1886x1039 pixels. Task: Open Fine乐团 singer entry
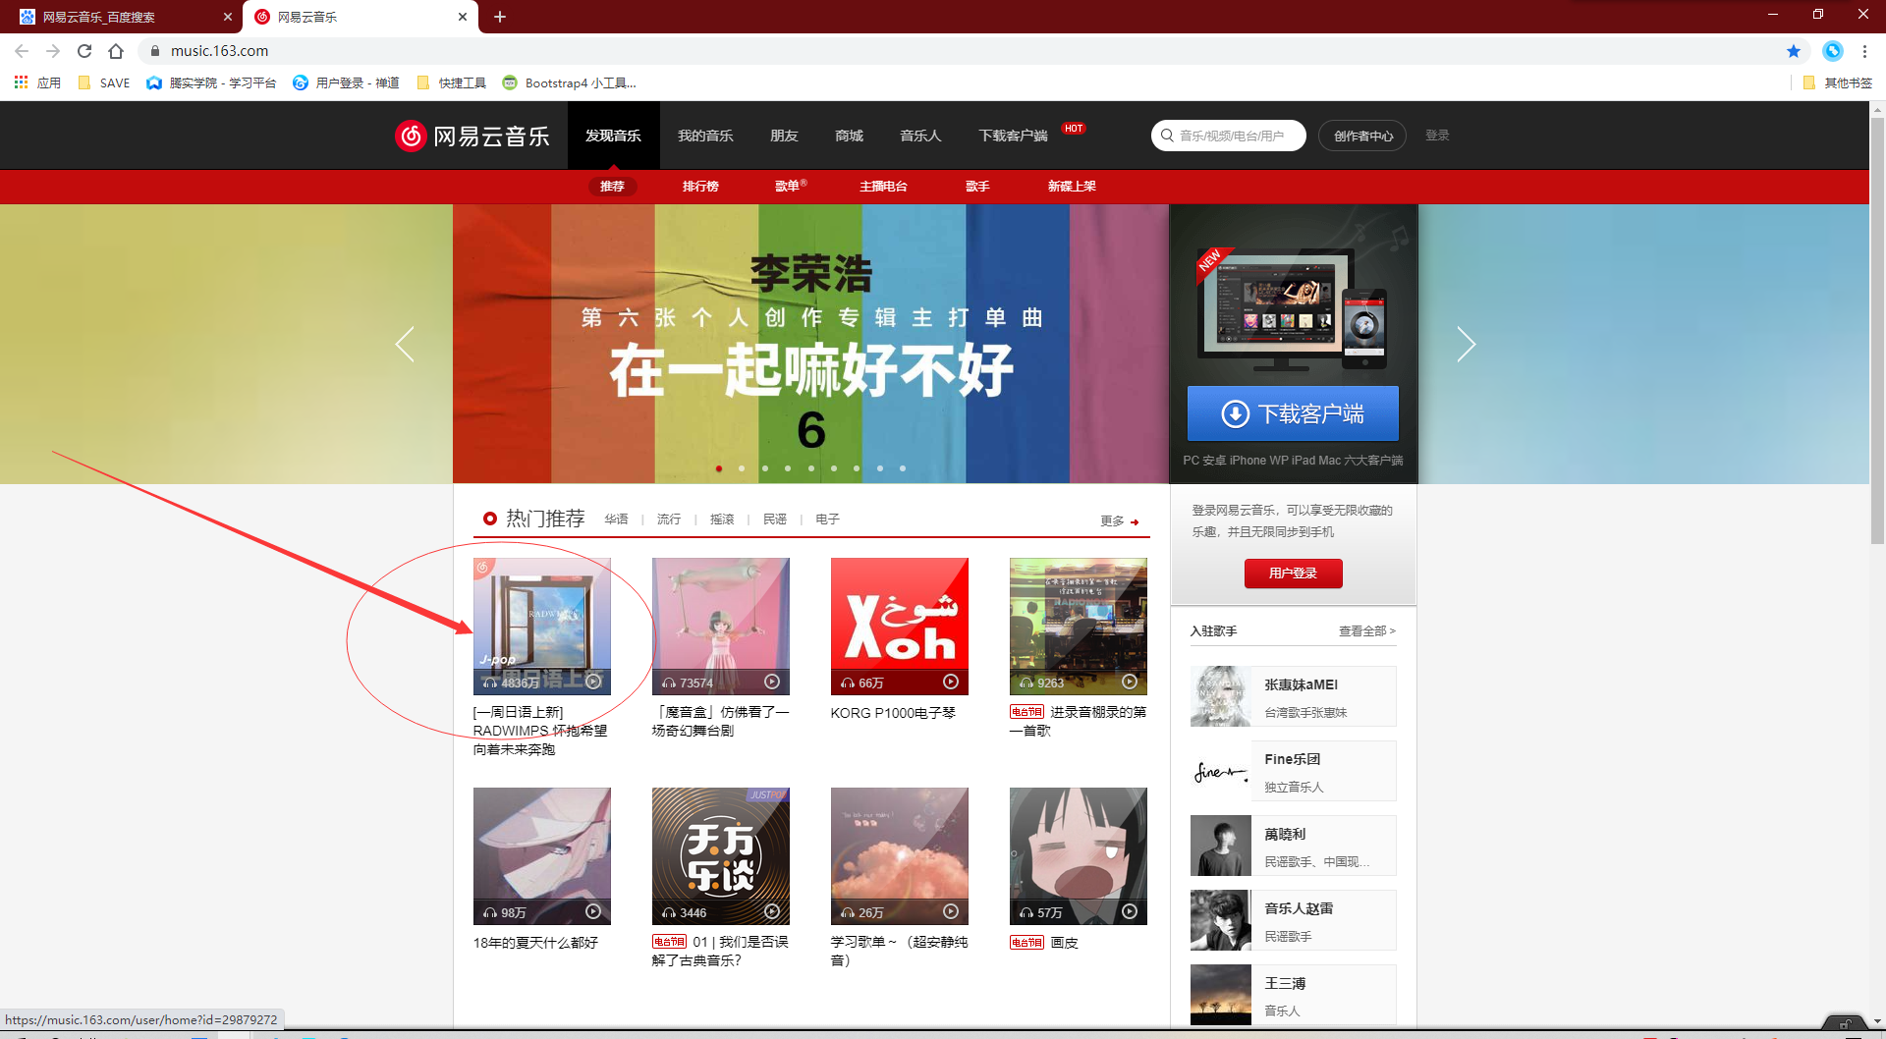tap(1293, 771)
